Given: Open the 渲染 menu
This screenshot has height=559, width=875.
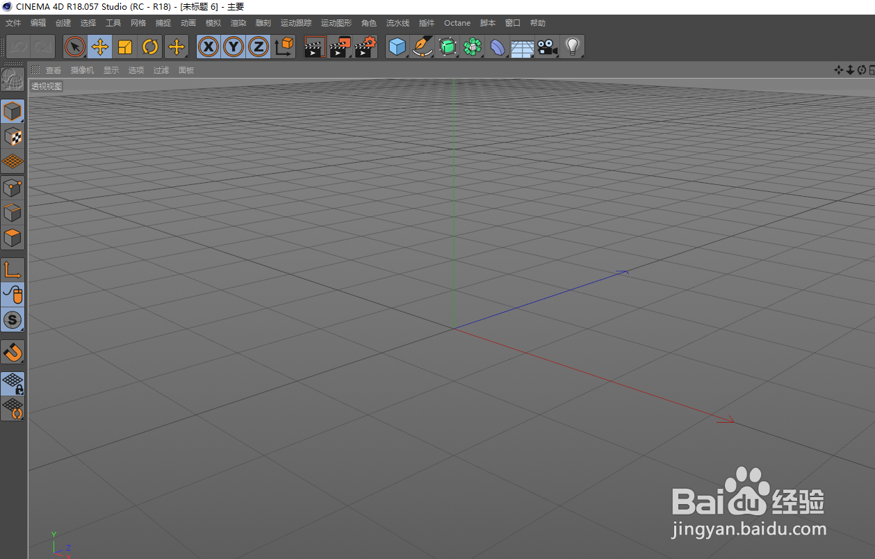Looking at the screenshot, I should tap(238, 23).
